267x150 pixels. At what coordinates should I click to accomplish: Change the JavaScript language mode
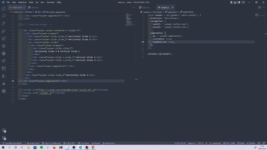point(215,143)
